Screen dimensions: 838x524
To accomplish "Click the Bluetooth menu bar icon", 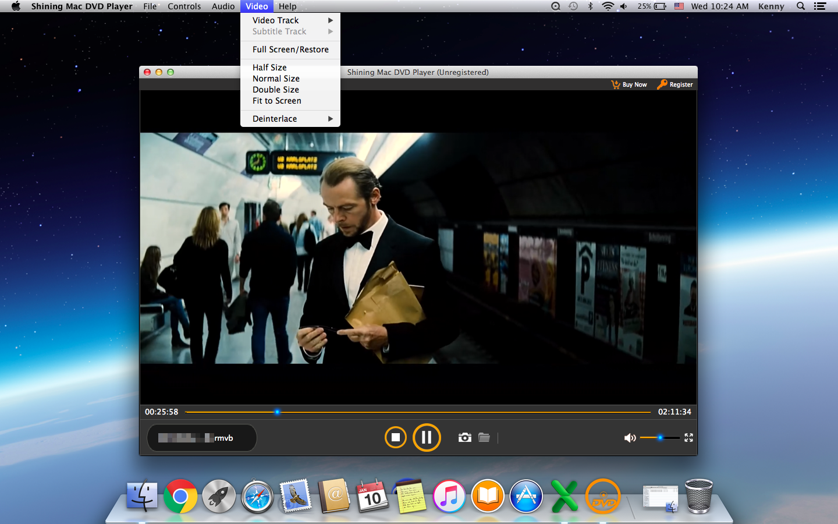I will 590,6.
